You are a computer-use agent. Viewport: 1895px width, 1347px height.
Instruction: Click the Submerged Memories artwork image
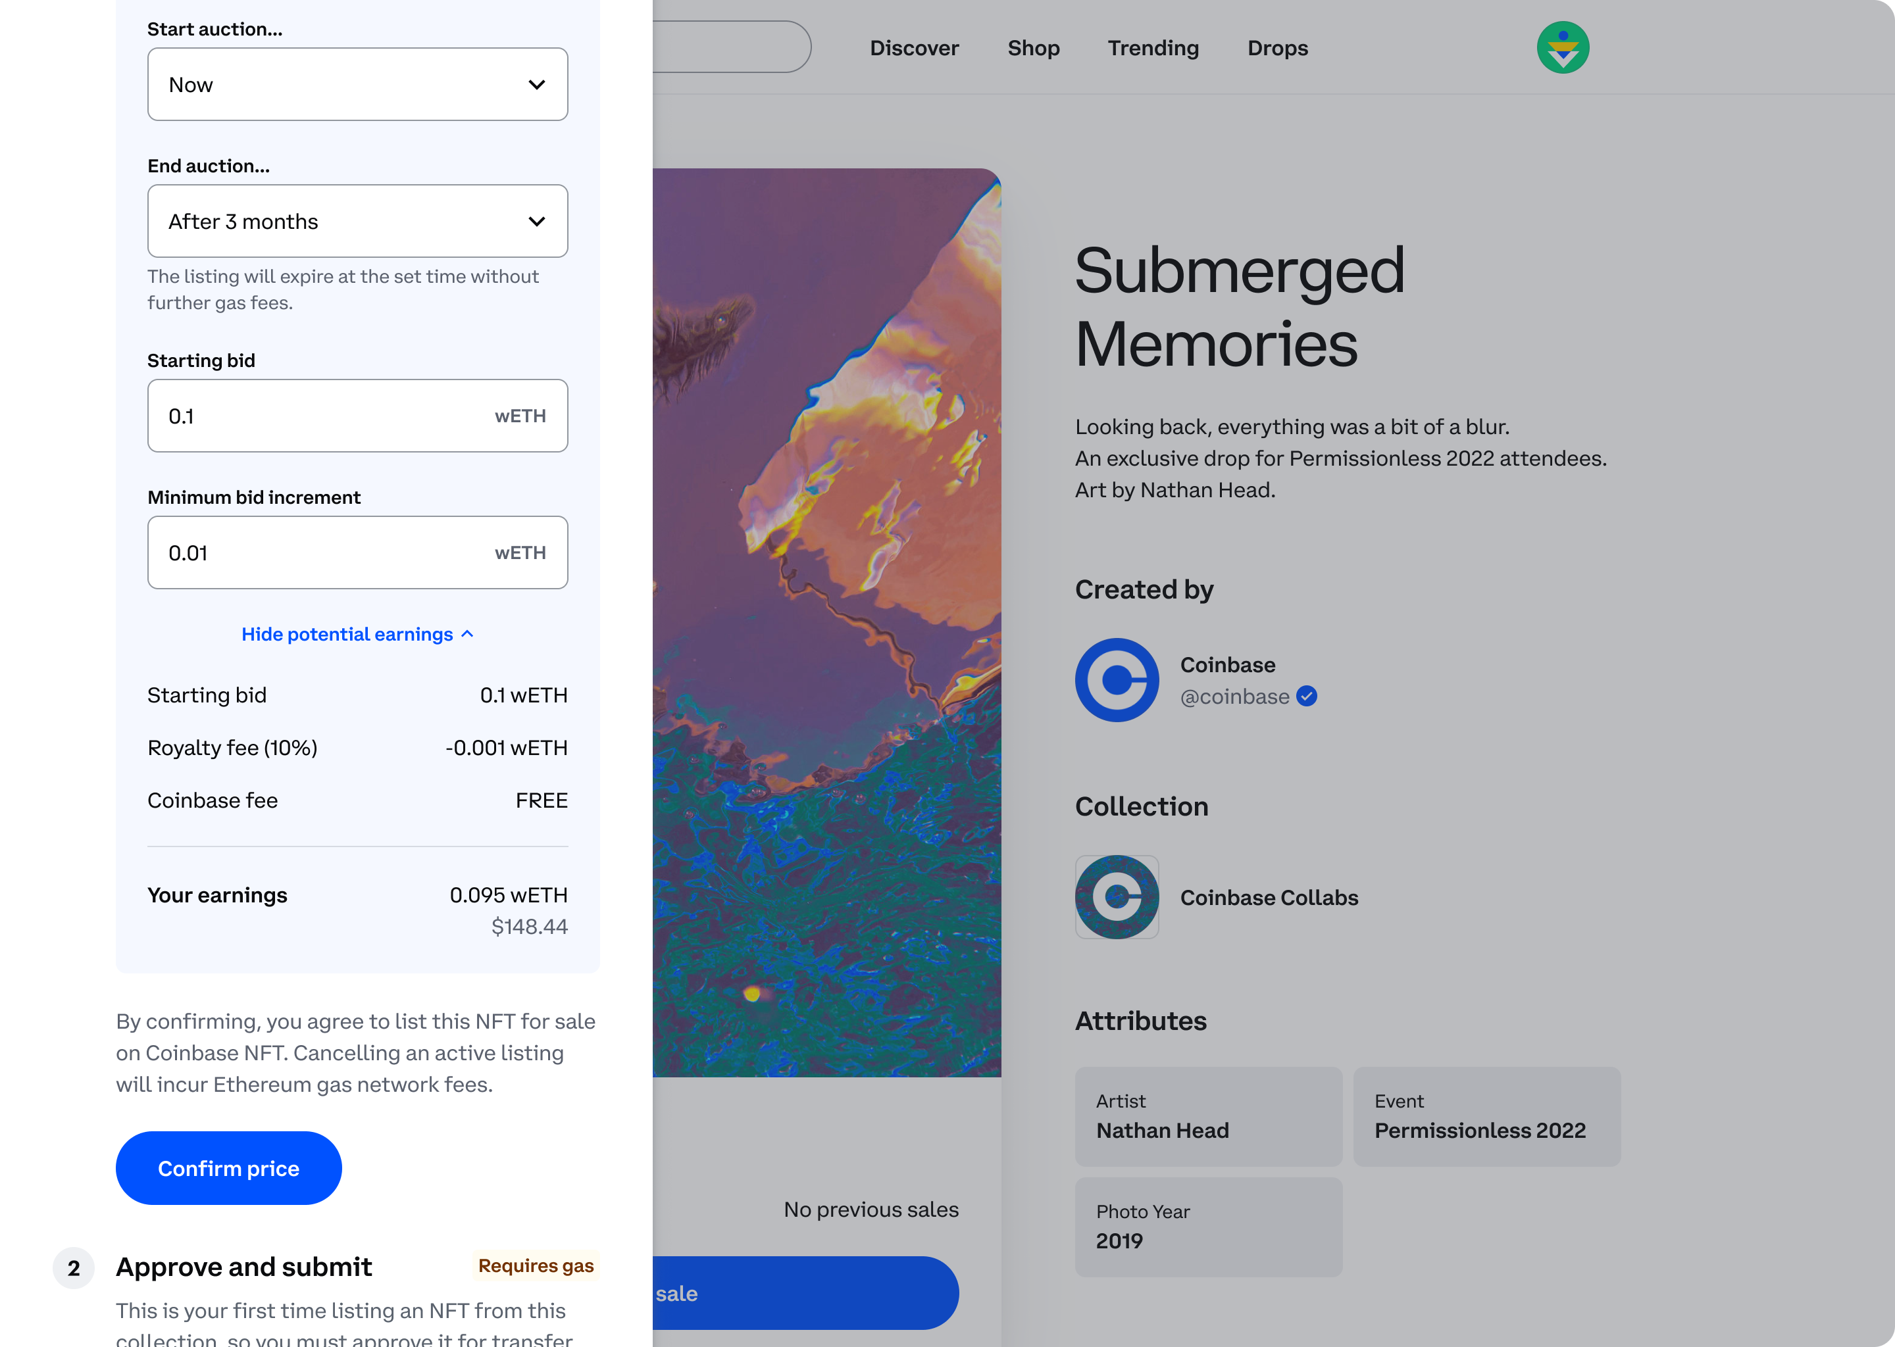click(x=826, y=622)
